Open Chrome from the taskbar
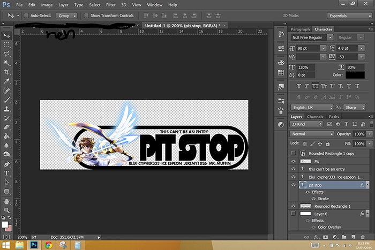Image resolution: width=375 pixels, height=250 pixels. 49,245
